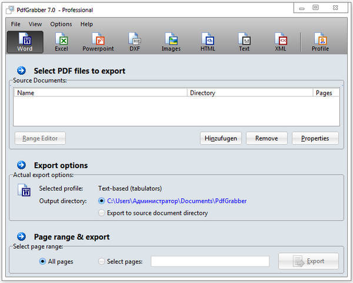This screenshot has width=353, height=283.
Task: Click the blue arrow beside Select PDF files
Action: (x=21, y=71)
